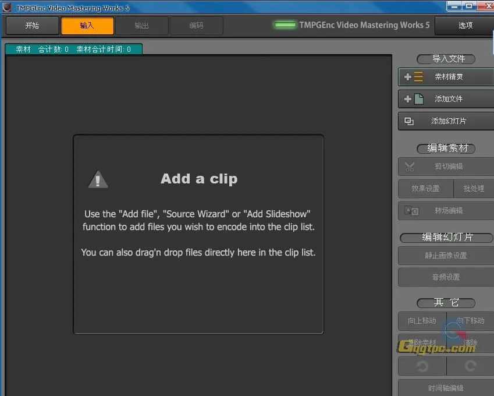Click the warning triangle icon

pos(98,179)
